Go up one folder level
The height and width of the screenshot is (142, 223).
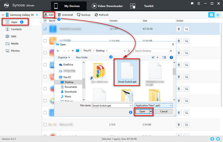pos(73,51)
